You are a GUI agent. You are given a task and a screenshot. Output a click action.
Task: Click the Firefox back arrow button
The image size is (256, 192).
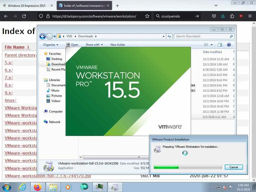[6, 16]
